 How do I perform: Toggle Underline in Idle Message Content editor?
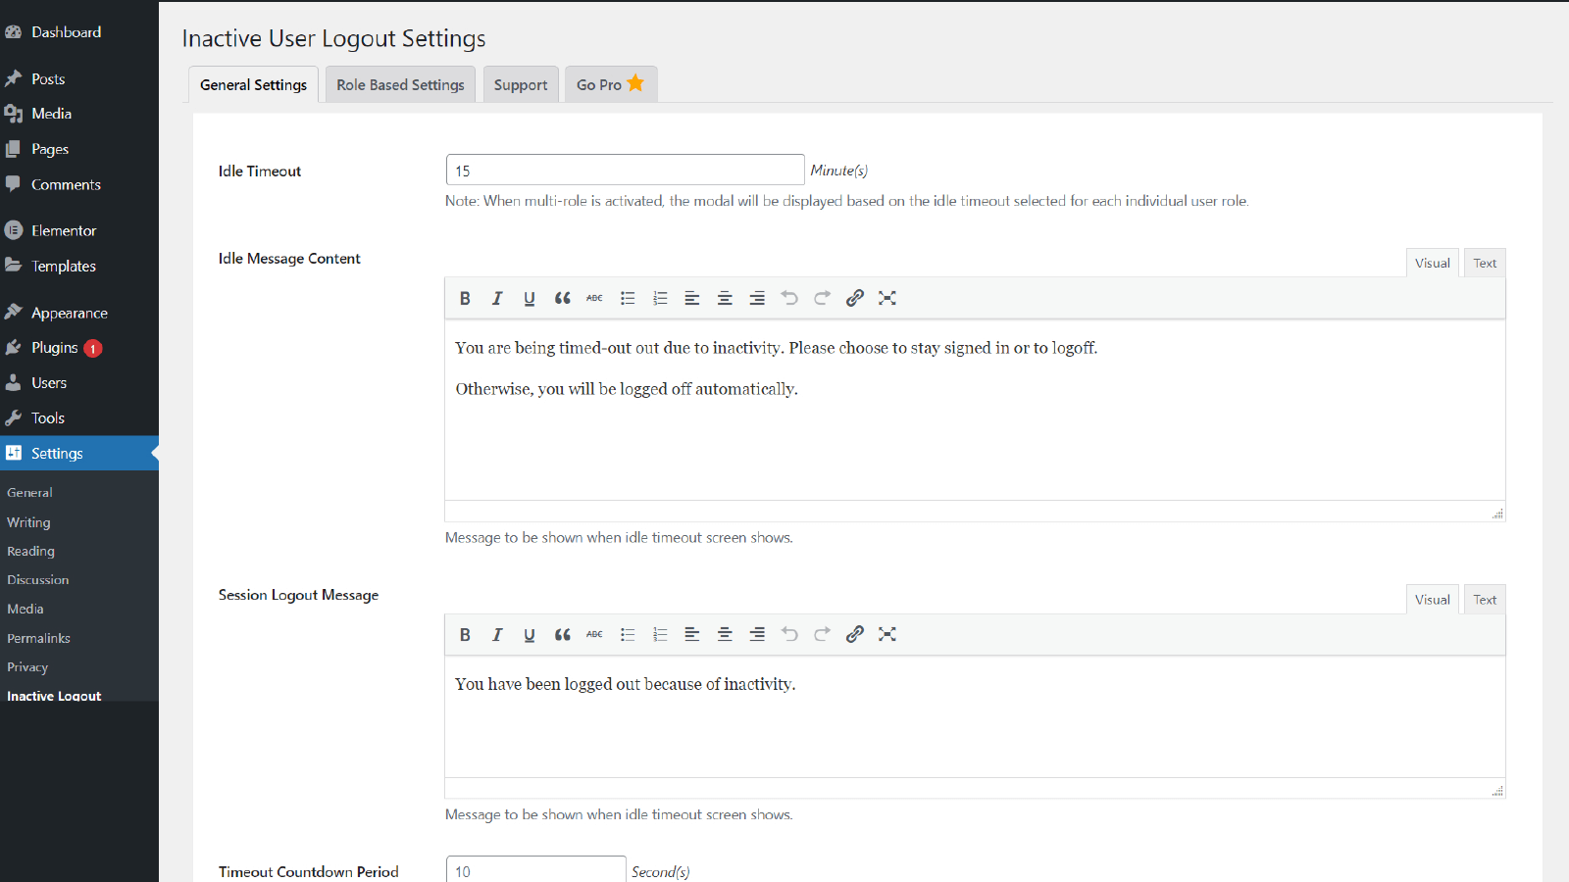pyautogui.click(x=530, y=298)
